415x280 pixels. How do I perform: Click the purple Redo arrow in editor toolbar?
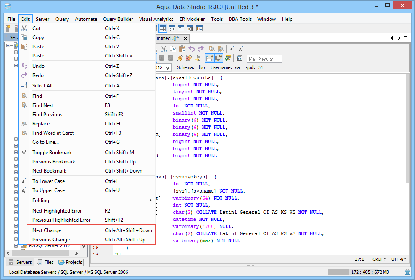tap(200, 49)
